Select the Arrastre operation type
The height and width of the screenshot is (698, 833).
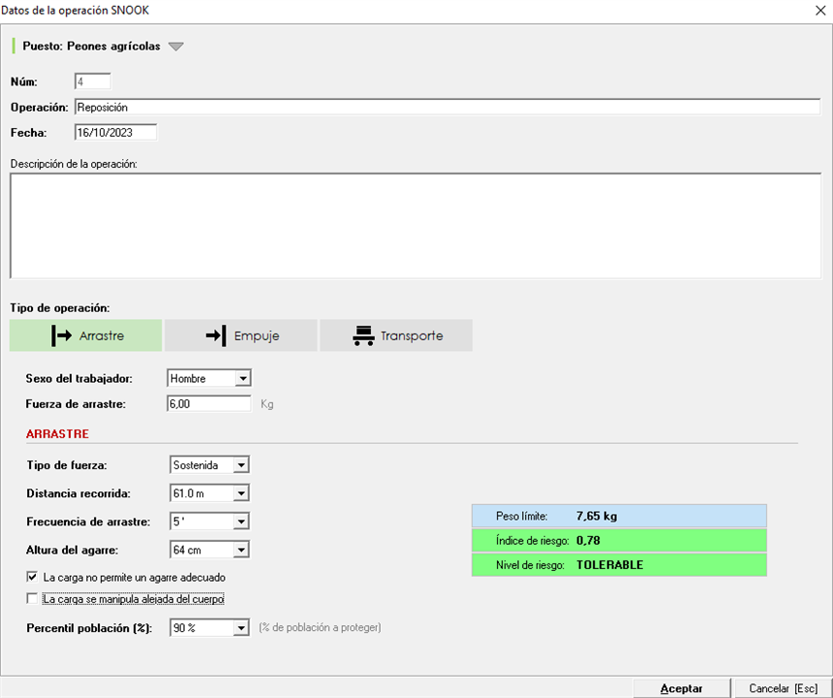point(86,335)
